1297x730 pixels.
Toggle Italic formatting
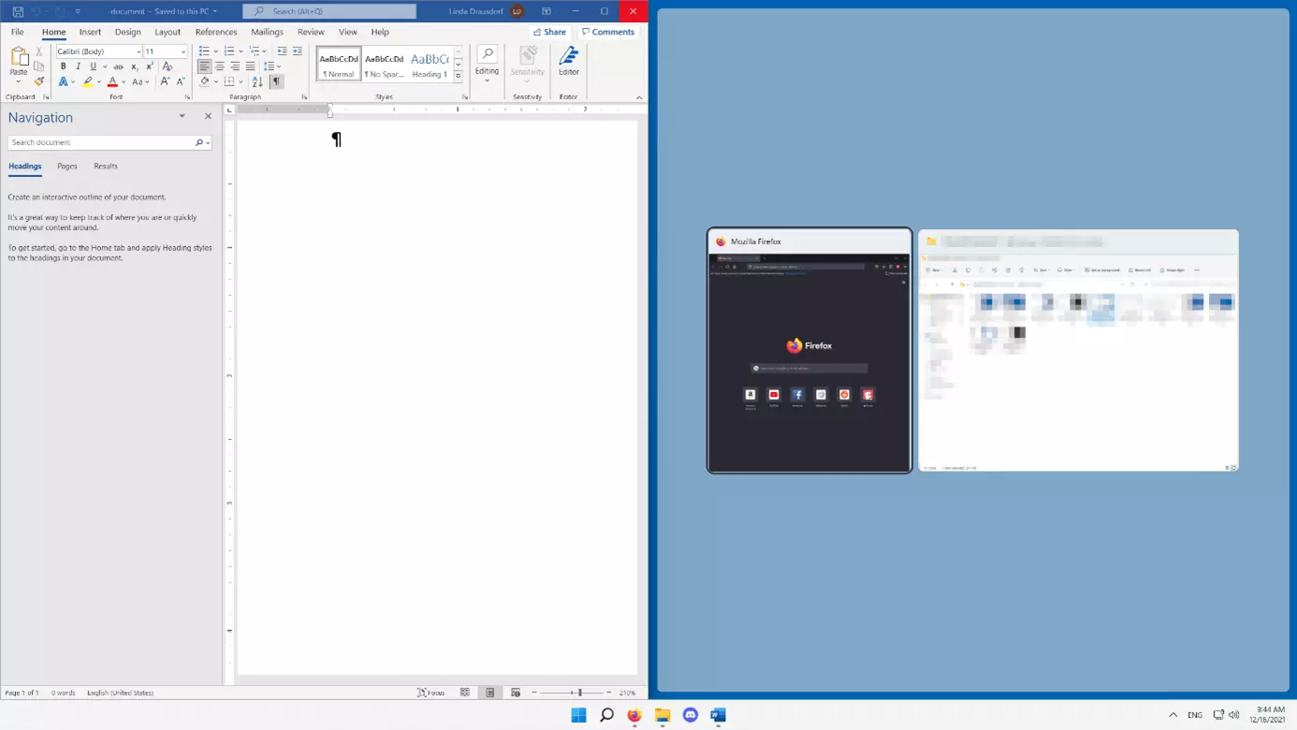[78, 66]
